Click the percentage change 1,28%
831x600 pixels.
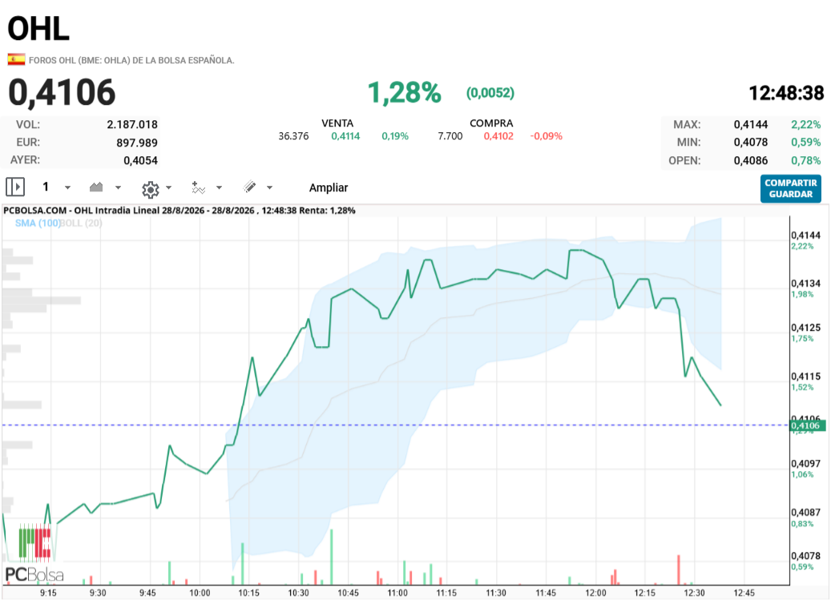tap(405, 93)
